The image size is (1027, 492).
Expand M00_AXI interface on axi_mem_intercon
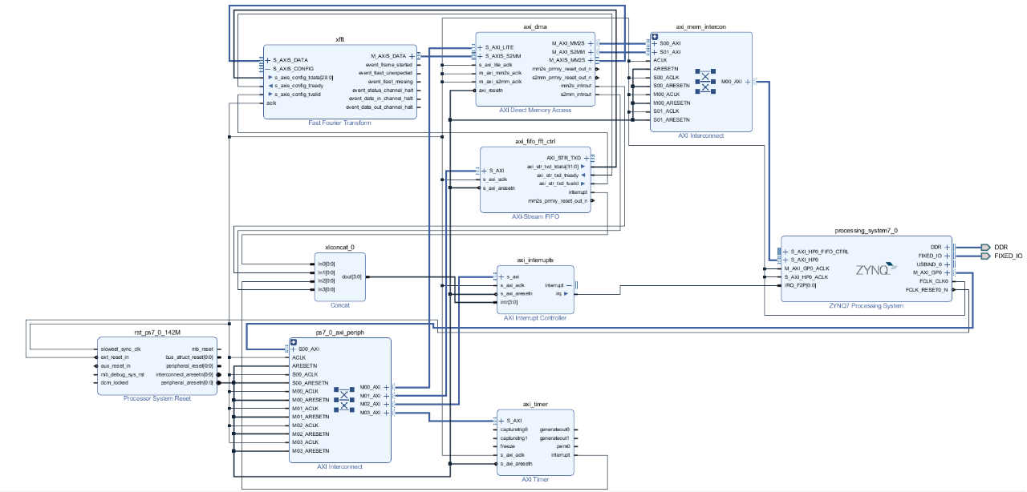tap(747, 81)
